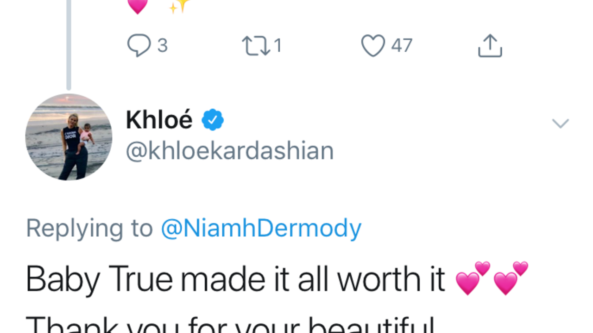Open the share tweet icon
This screenshot has width=593, height=333.
(x=490, y=45)
